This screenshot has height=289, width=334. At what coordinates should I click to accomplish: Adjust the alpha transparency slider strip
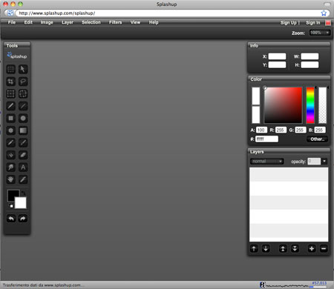click(322, 105)
